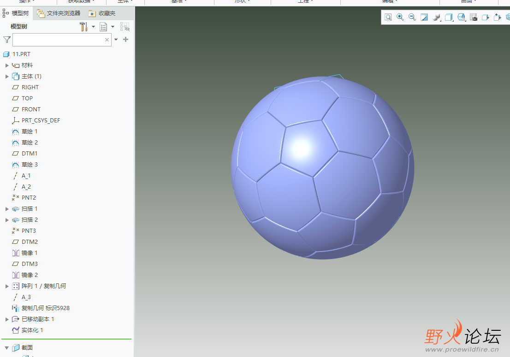Open the tree columns list dropdown arrow
Screen dimensions: 510x357
[x=113, y=27]
